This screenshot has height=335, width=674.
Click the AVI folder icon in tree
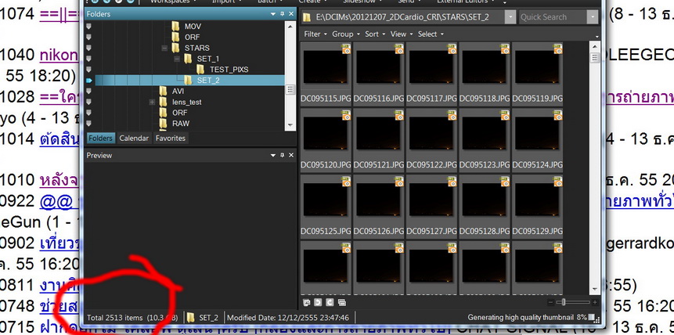163,91
